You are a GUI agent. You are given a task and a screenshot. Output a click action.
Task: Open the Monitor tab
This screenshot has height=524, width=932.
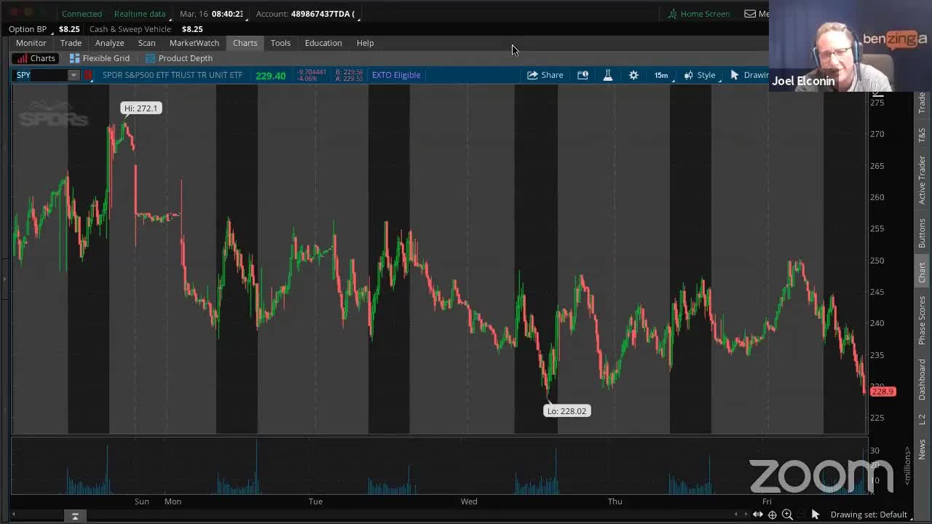31,43
